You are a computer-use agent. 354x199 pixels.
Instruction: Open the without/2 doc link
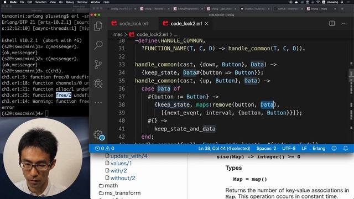[123, 178]
